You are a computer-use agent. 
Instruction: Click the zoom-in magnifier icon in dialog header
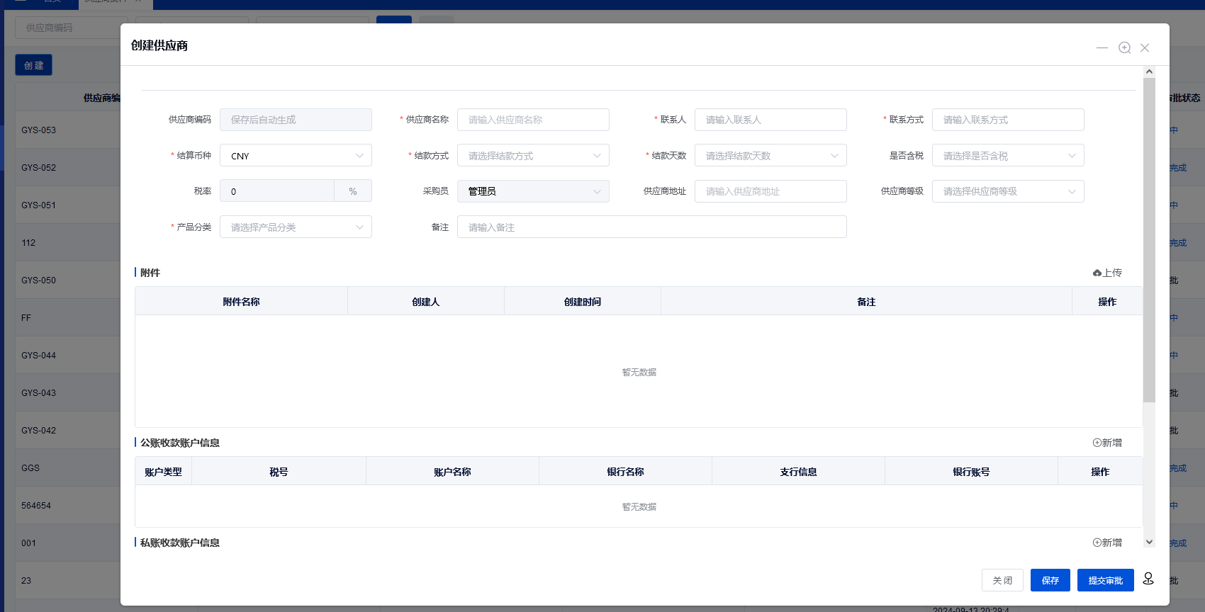pos(1124,47)
